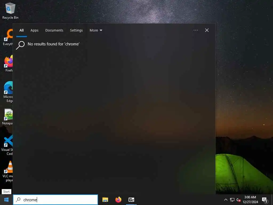Select the Everything search desktop shortcut
273x205 pixels.
click(x=8, y=37)
